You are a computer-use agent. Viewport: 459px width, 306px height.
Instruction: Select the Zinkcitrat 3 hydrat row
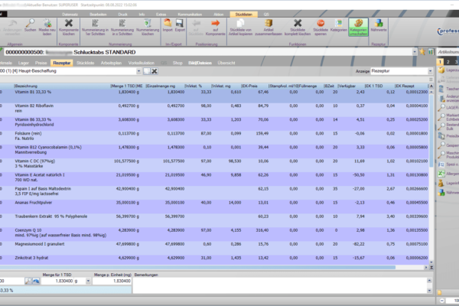[214, 259]
